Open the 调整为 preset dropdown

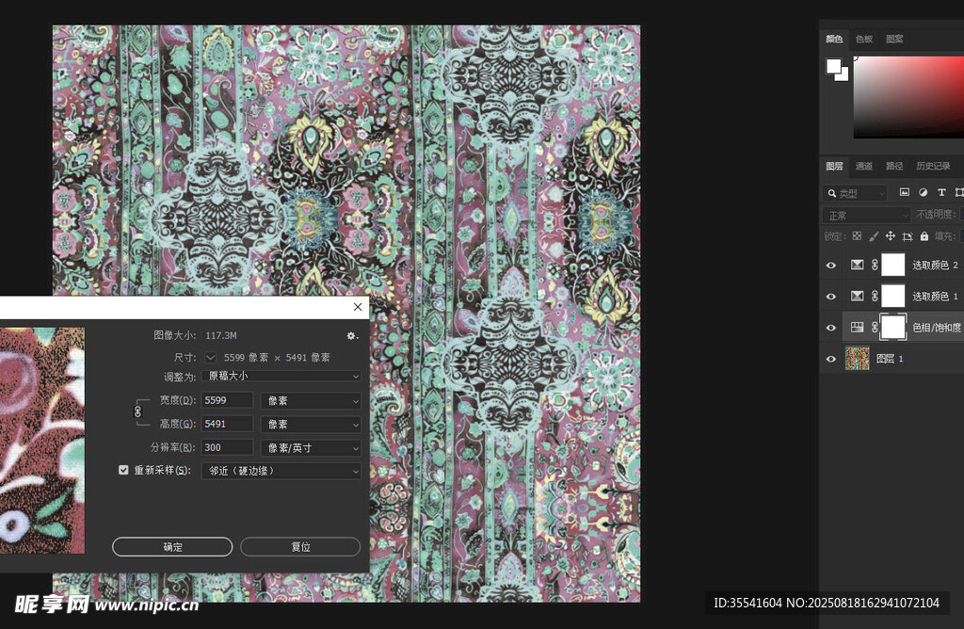[281, 376]
